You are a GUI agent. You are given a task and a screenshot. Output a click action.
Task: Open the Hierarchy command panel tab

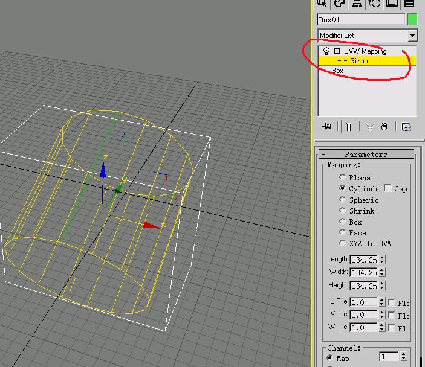tap(357, 4)
